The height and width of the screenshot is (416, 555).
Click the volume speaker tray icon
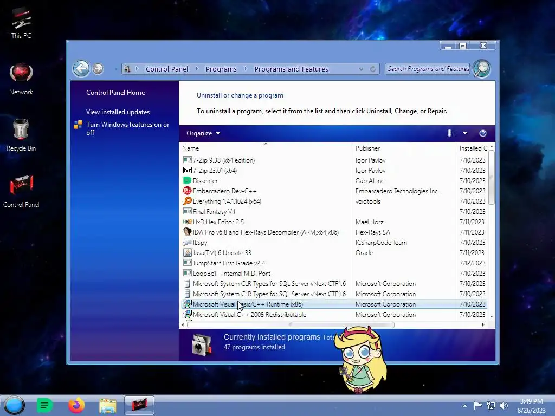(x=504, y=406)
